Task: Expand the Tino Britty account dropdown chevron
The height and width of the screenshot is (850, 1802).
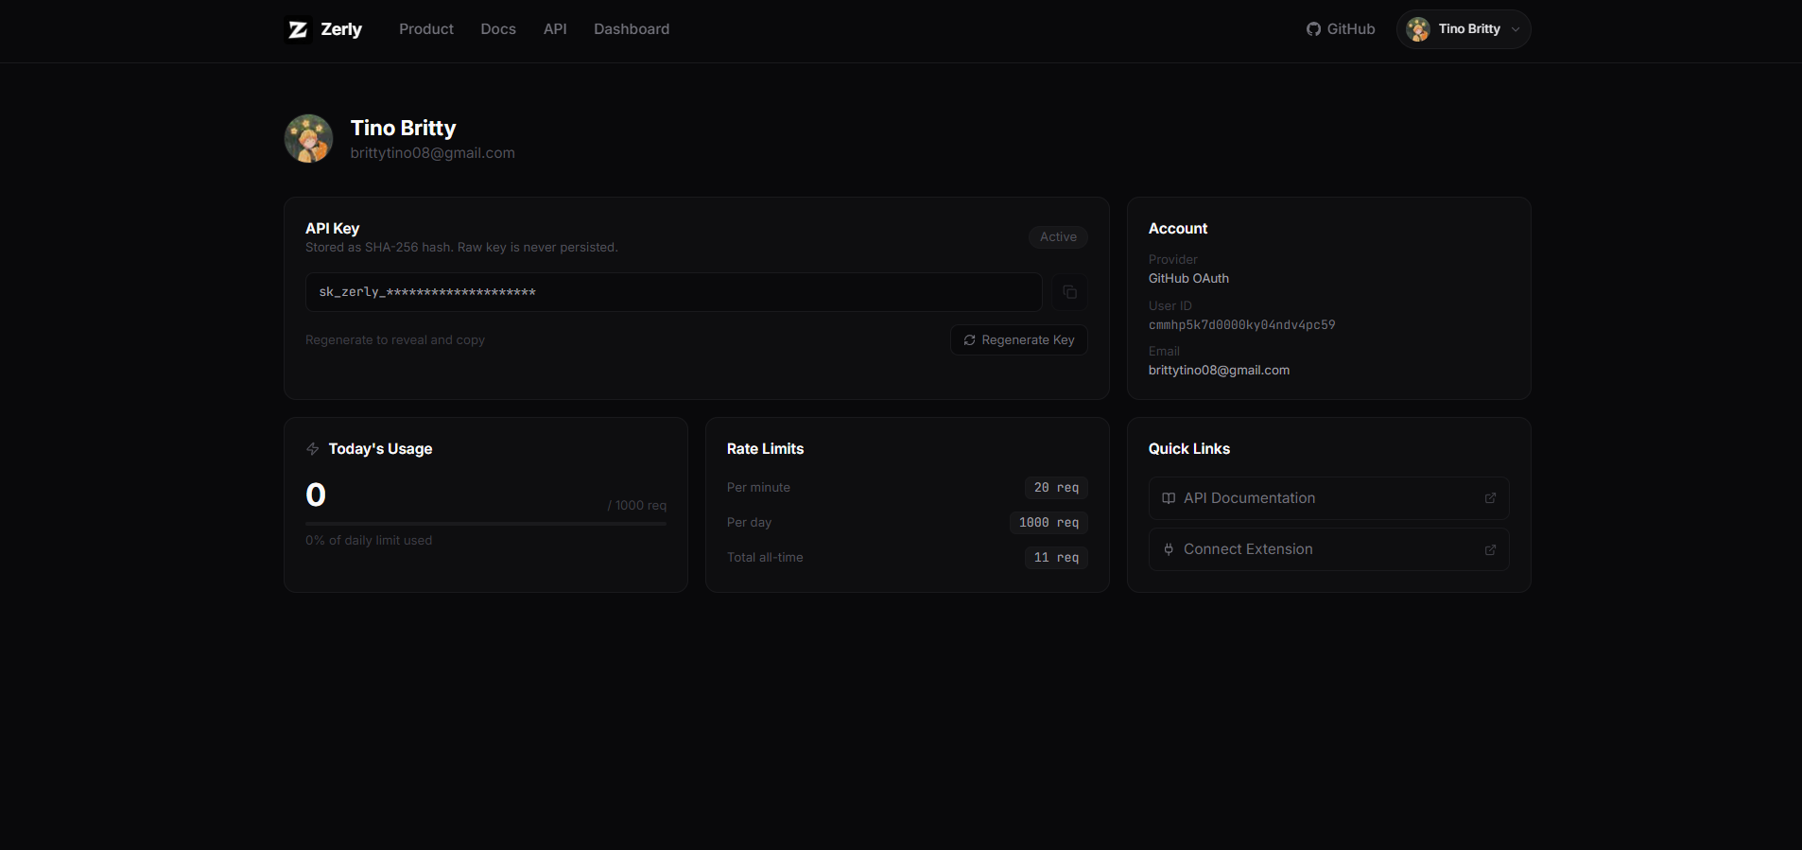Action: pyautogui.click(x=1516, y=29)
